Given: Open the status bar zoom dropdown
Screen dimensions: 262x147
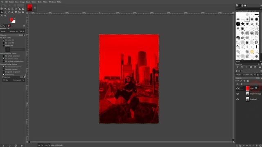Looking at the screenshot, I should tap(47, 145).
